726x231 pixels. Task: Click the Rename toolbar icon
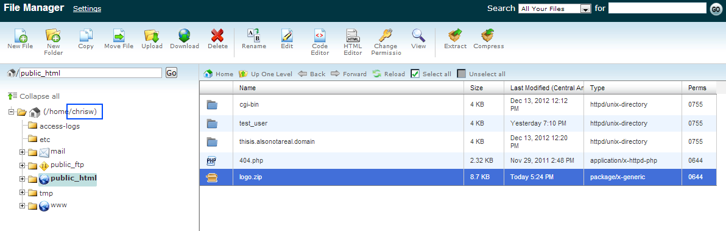[254, 35]
